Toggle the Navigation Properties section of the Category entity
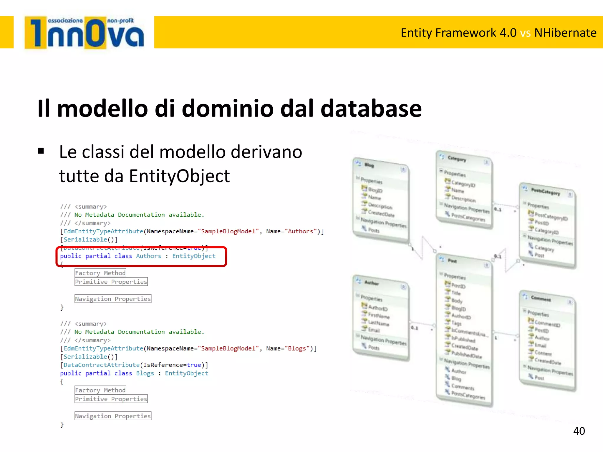The height and width of the screenshot is (452, 603). pyautogui.click(x=441, y=204)
